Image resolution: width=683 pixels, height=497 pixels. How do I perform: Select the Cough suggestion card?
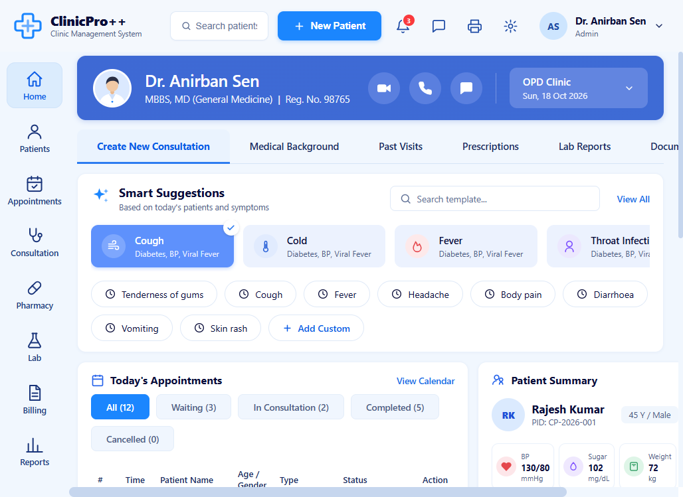click(163, 246)
